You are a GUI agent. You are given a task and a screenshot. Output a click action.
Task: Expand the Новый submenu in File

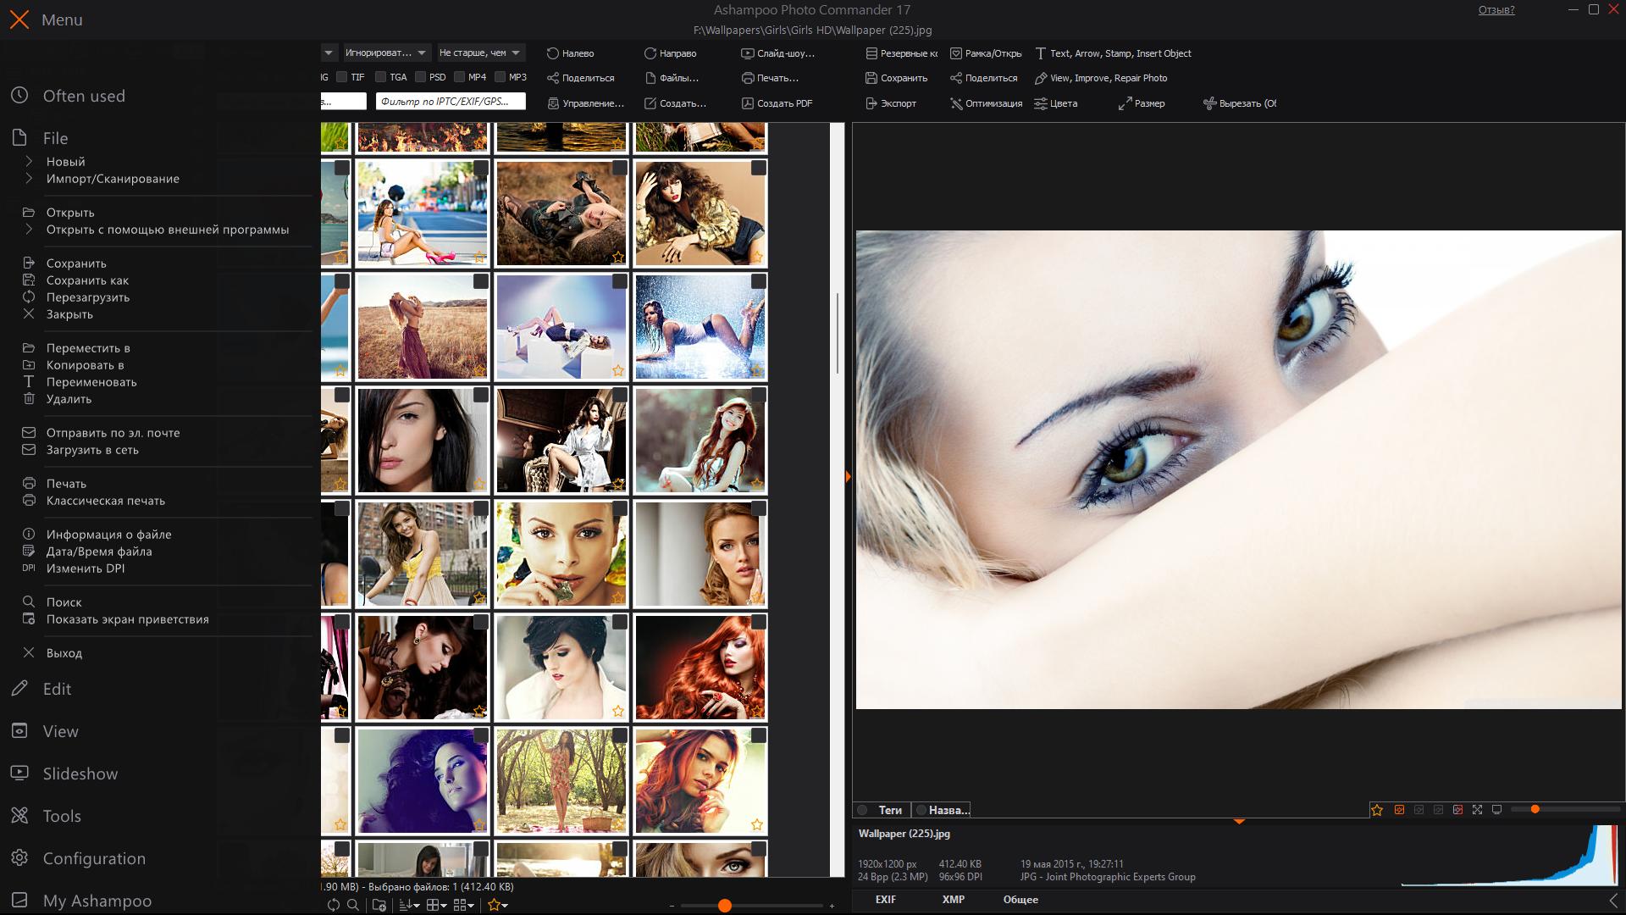[x=65, y=162]
